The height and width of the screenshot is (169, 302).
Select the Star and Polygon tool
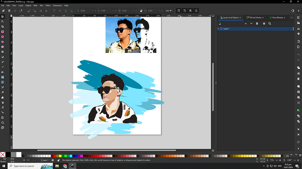point(2,42)
